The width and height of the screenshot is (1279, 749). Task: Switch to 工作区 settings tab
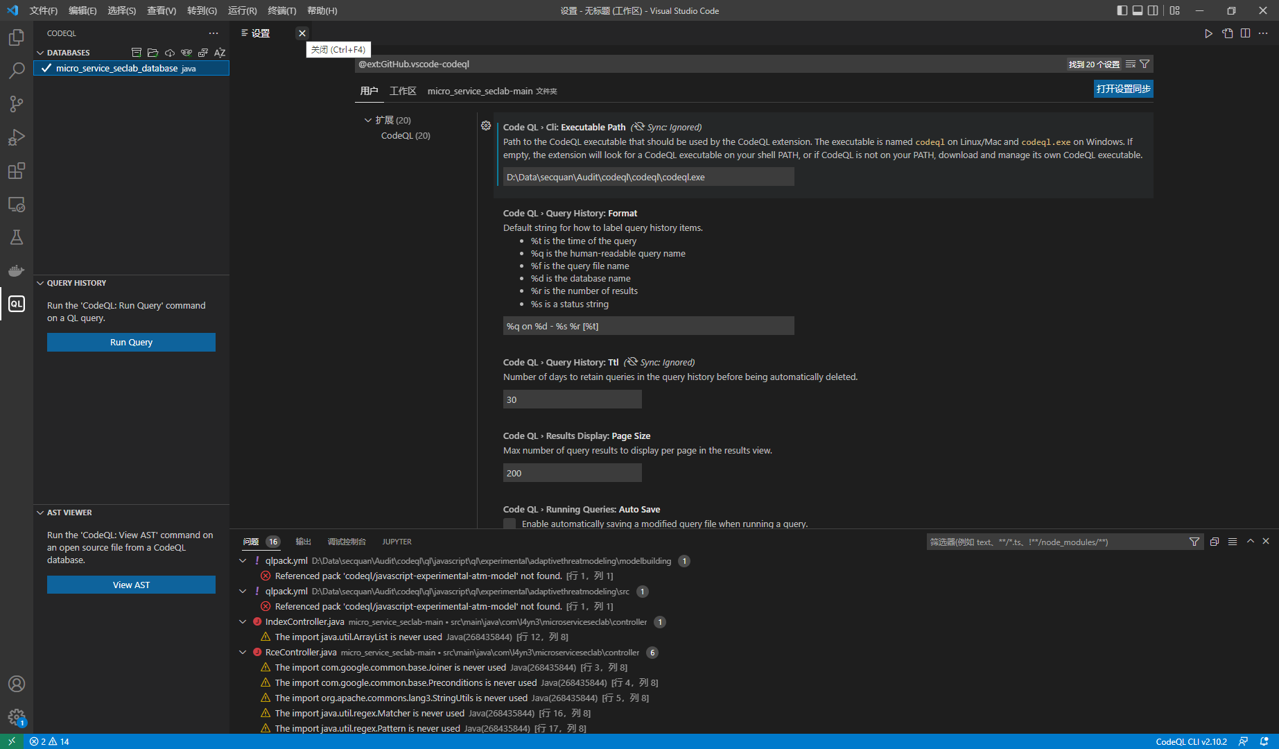pyautogui.click(x=403, y=91)
